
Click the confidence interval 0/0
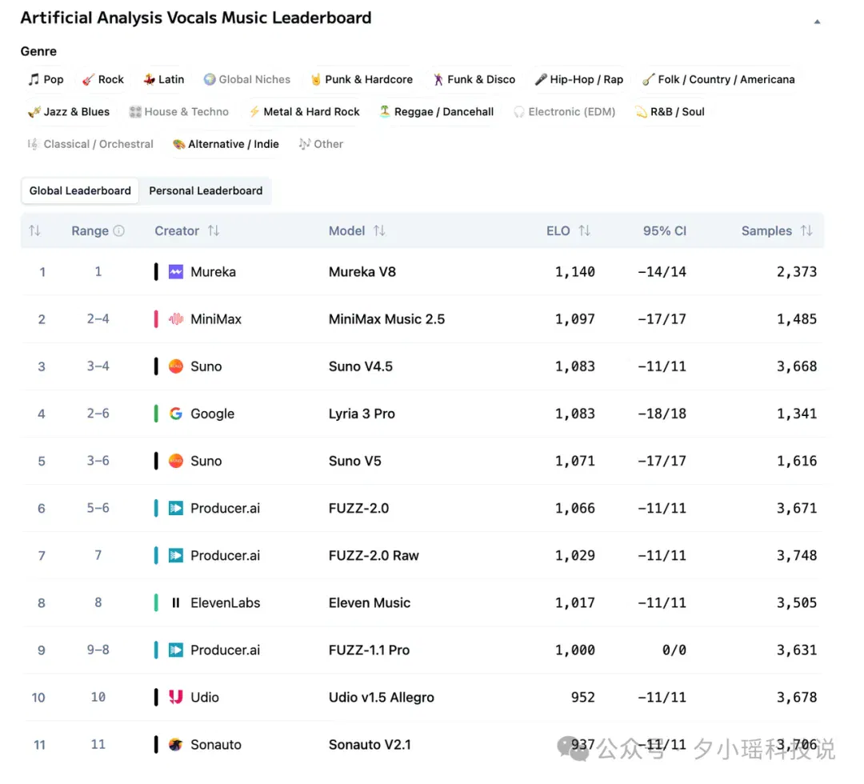pyautogui.click(x=674, y=650)
